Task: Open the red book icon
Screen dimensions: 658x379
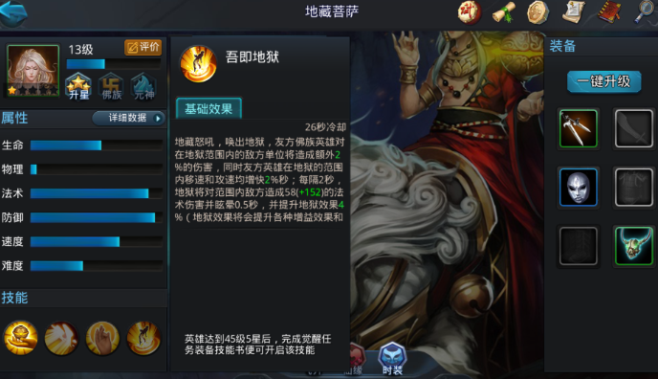Action: pos(609,12)
